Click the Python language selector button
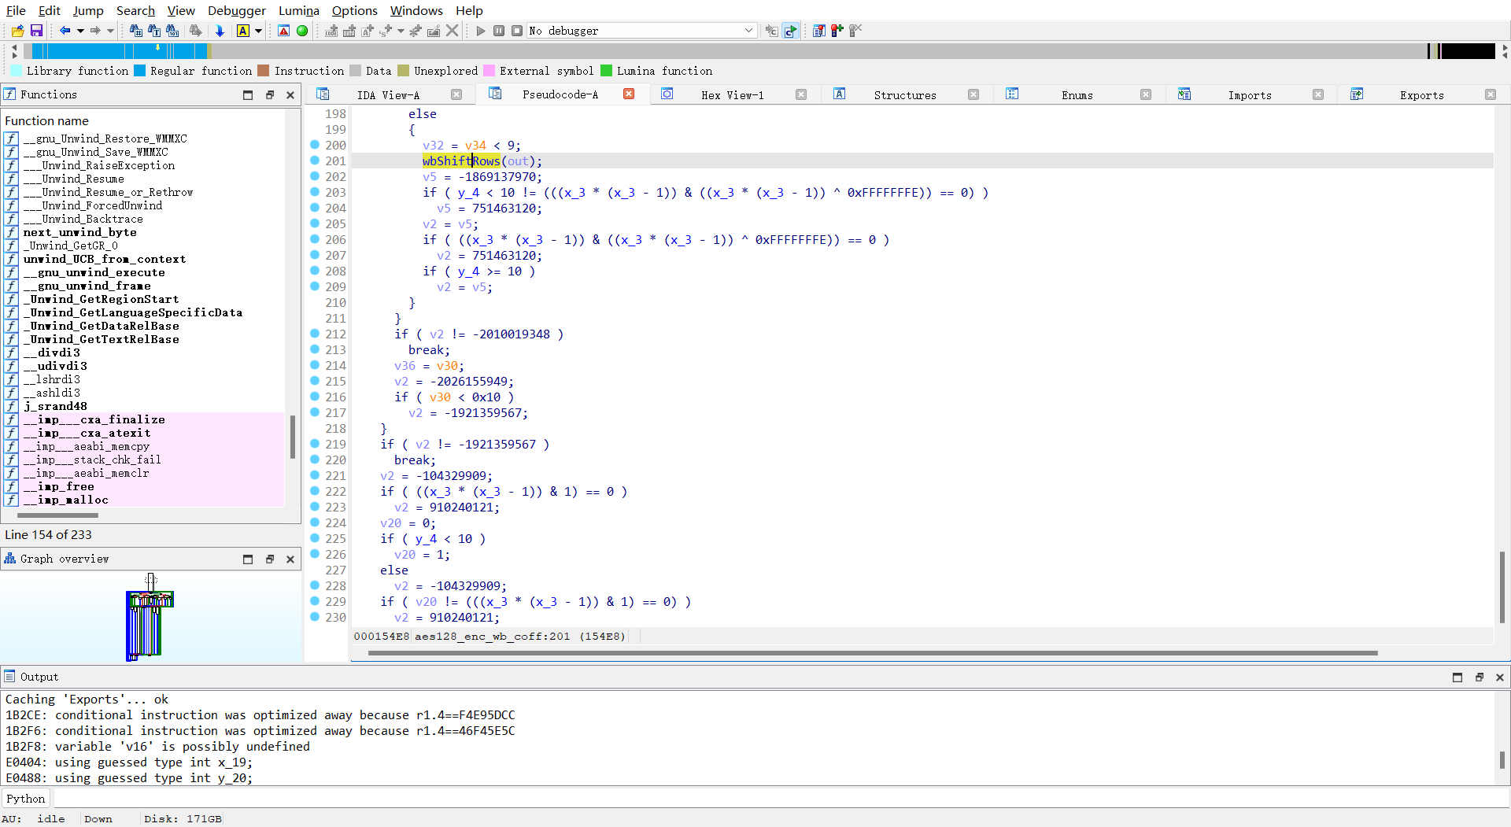This screenshot has height=827, width=1511. (26, 799)
